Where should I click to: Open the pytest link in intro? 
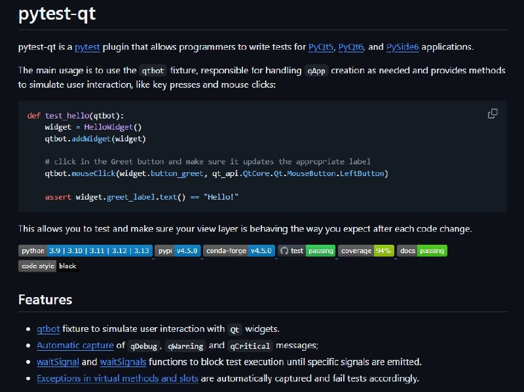click(87, 46)
